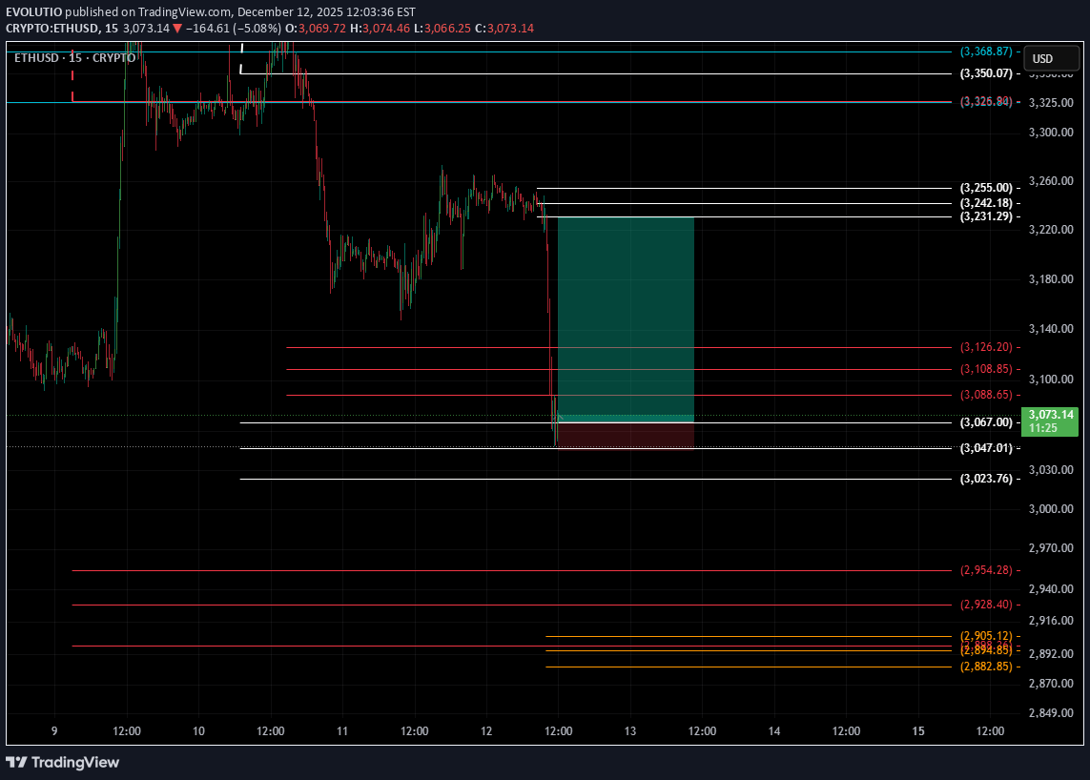Click 3,140.00 on the price axis
This screenshot has width=1090, height=780.
(x=1050, y=329)
